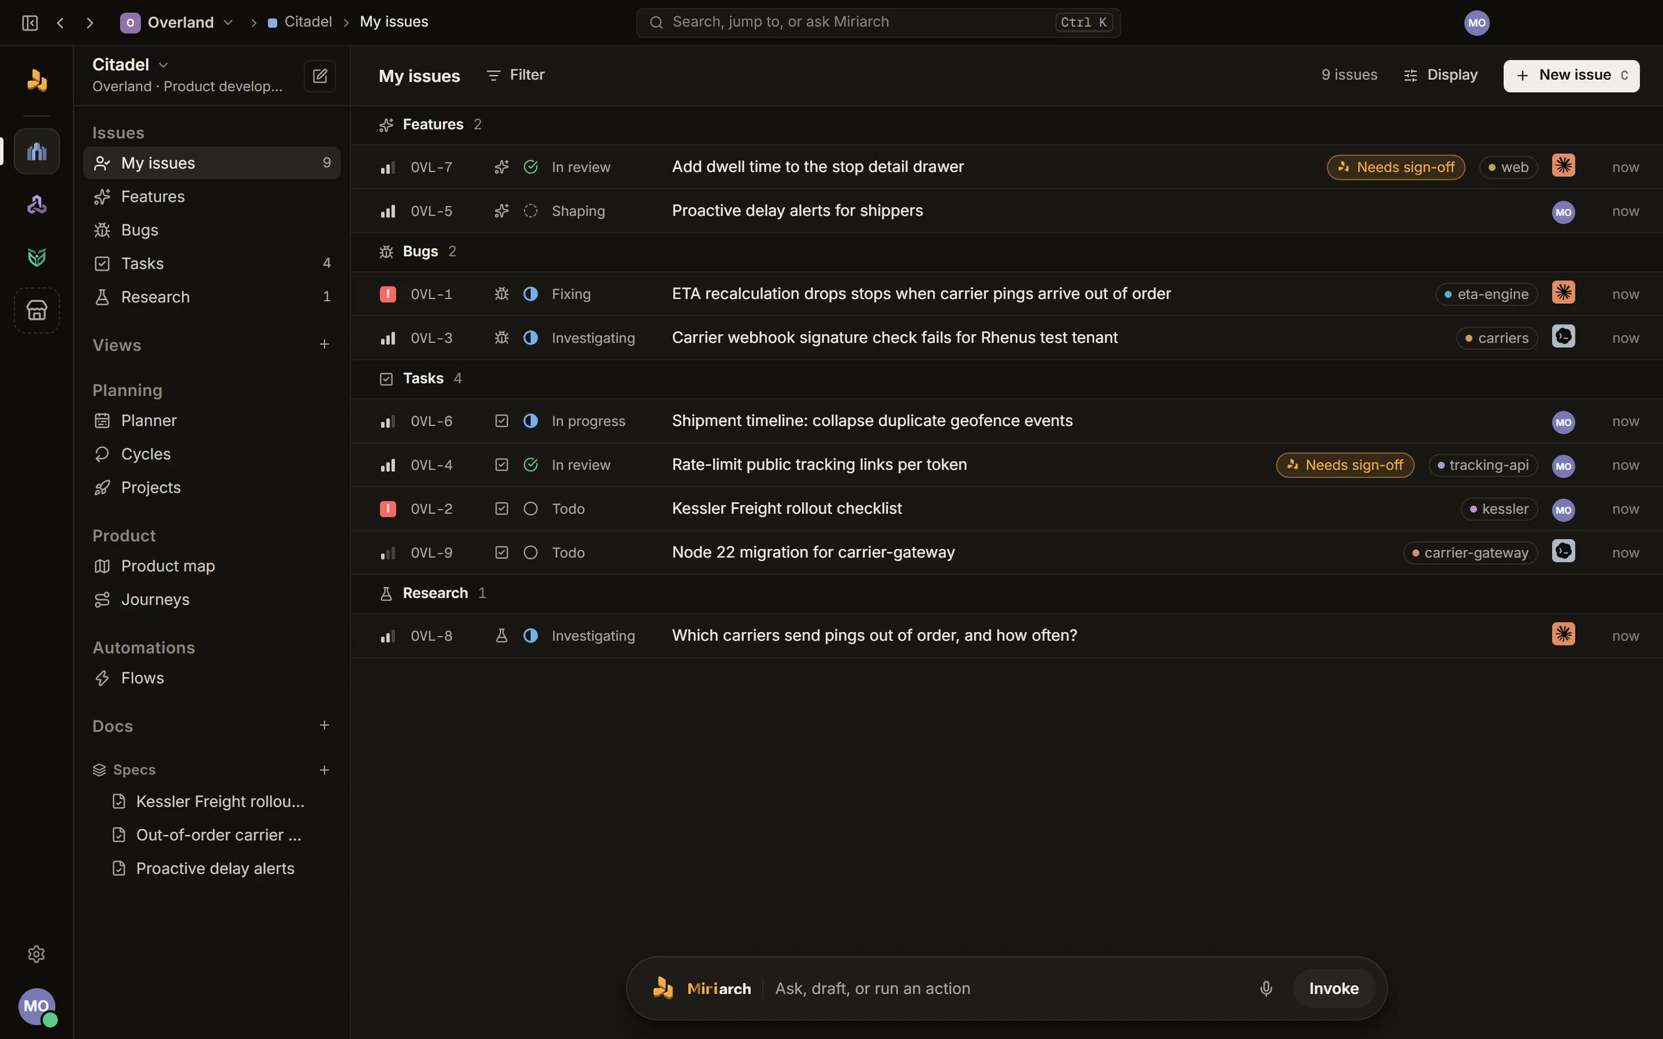Click Shaping status icon on OVL-5
The height and width of the screenshot is (1039, 1663).
(x=531, y=211)
